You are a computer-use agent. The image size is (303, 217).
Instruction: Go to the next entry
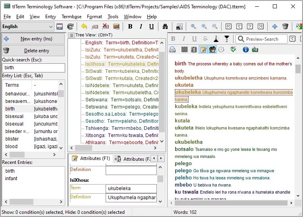click(x=250, y=26)
